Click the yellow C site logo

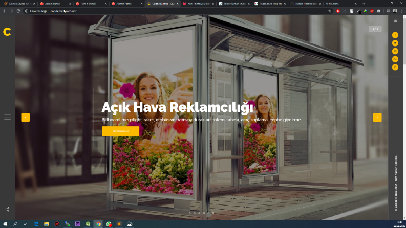click(7, 32)
